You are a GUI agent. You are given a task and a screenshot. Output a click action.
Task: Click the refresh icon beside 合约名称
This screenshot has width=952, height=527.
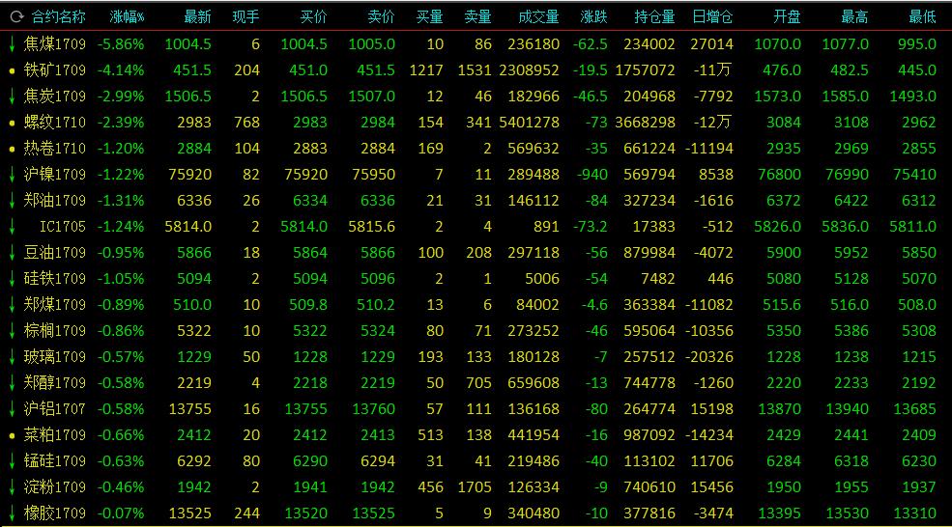[16, 17]
